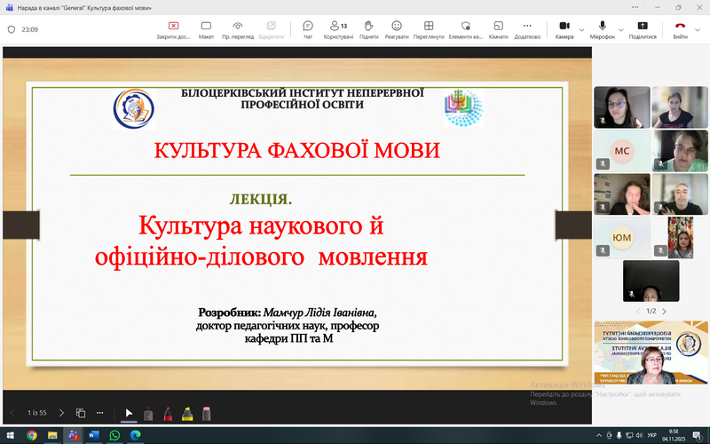
Task: Open the view (Переглянути) menu
Action: (429, 29)
